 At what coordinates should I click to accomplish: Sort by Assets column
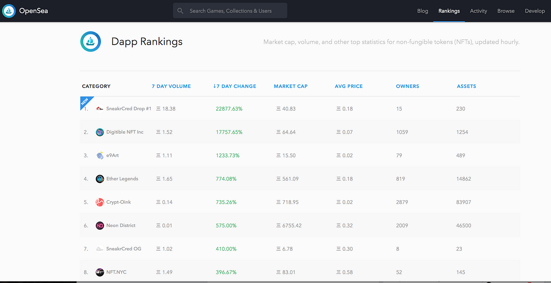(467, 86)
